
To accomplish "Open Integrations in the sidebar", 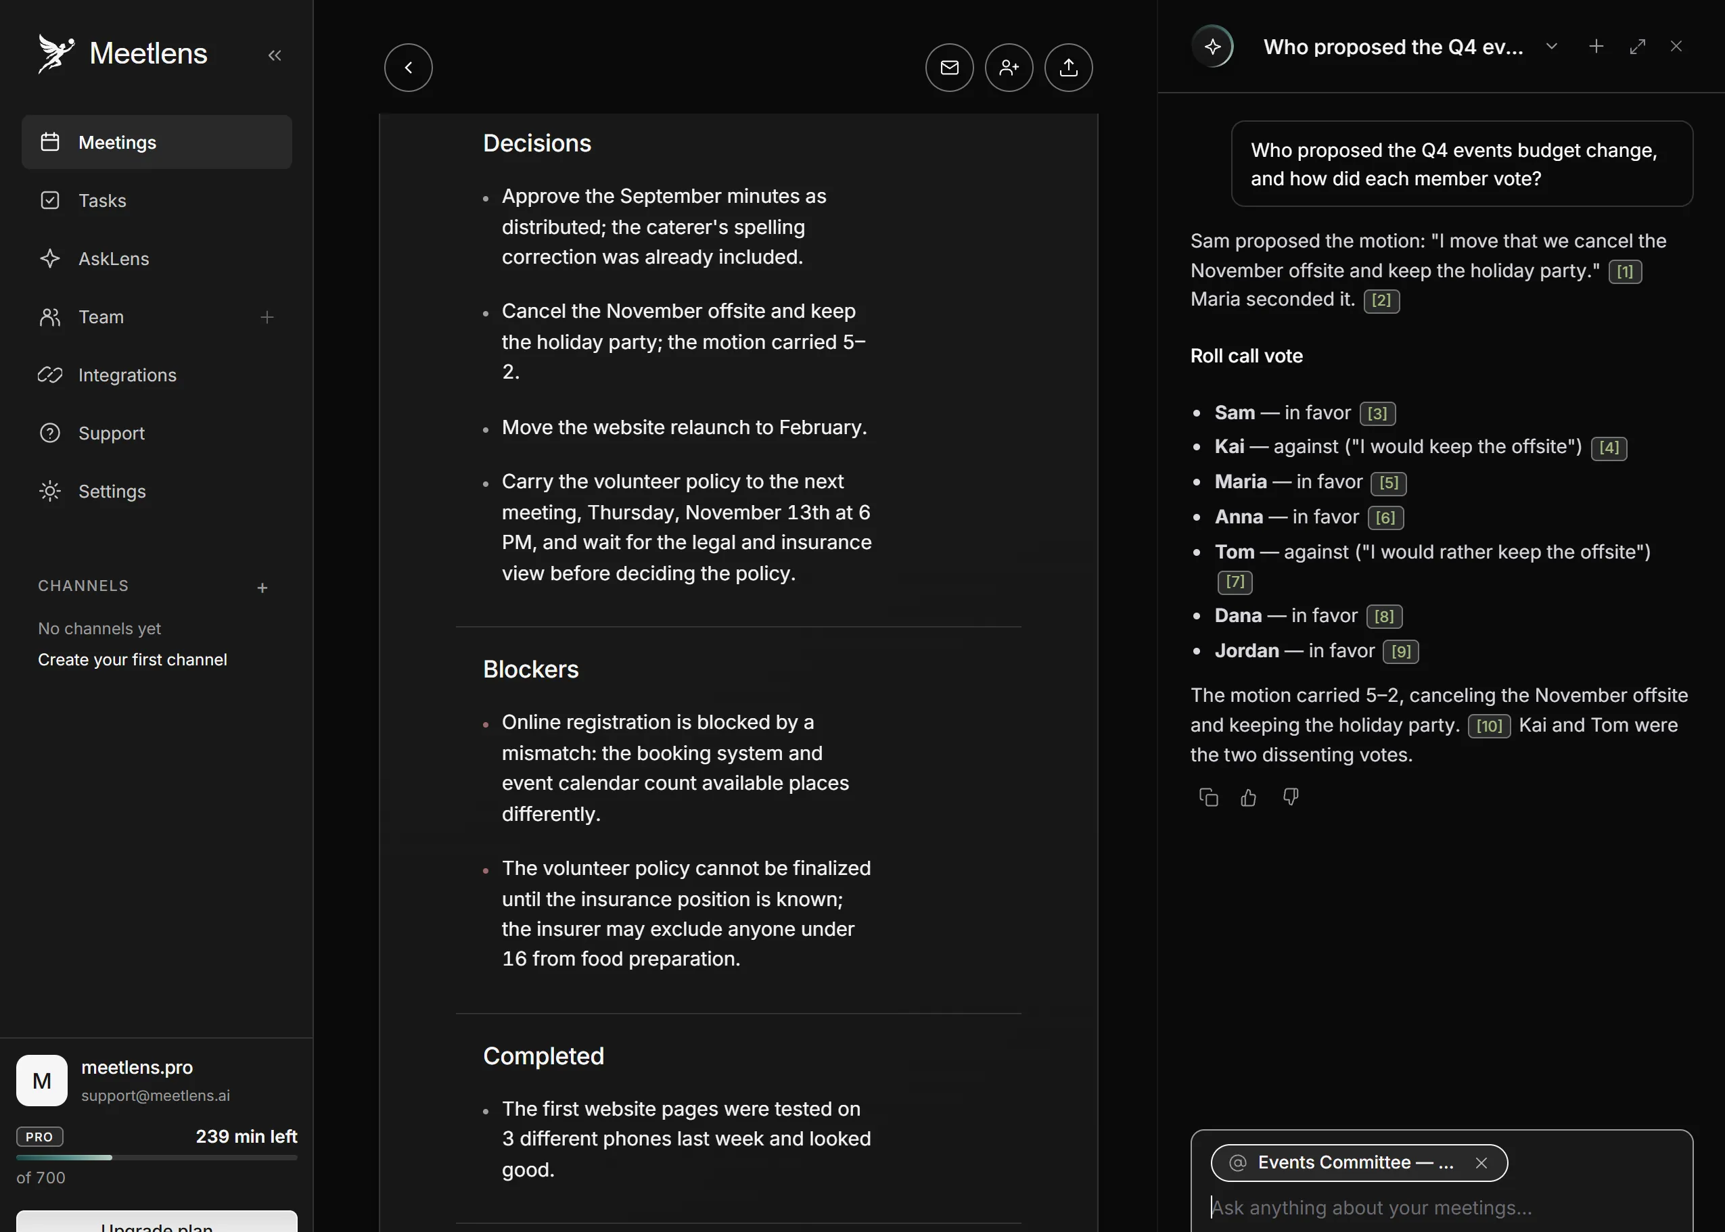I will tap(156, 375).
